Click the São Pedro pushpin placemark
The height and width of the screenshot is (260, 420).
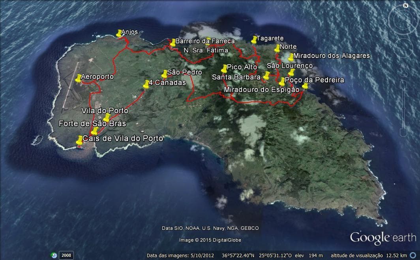pyautogui.click(x=165, y=74)
